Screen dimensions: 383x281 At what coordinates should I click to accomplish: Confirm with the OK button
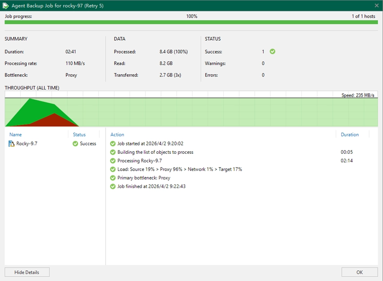click(x=359, y=272)
